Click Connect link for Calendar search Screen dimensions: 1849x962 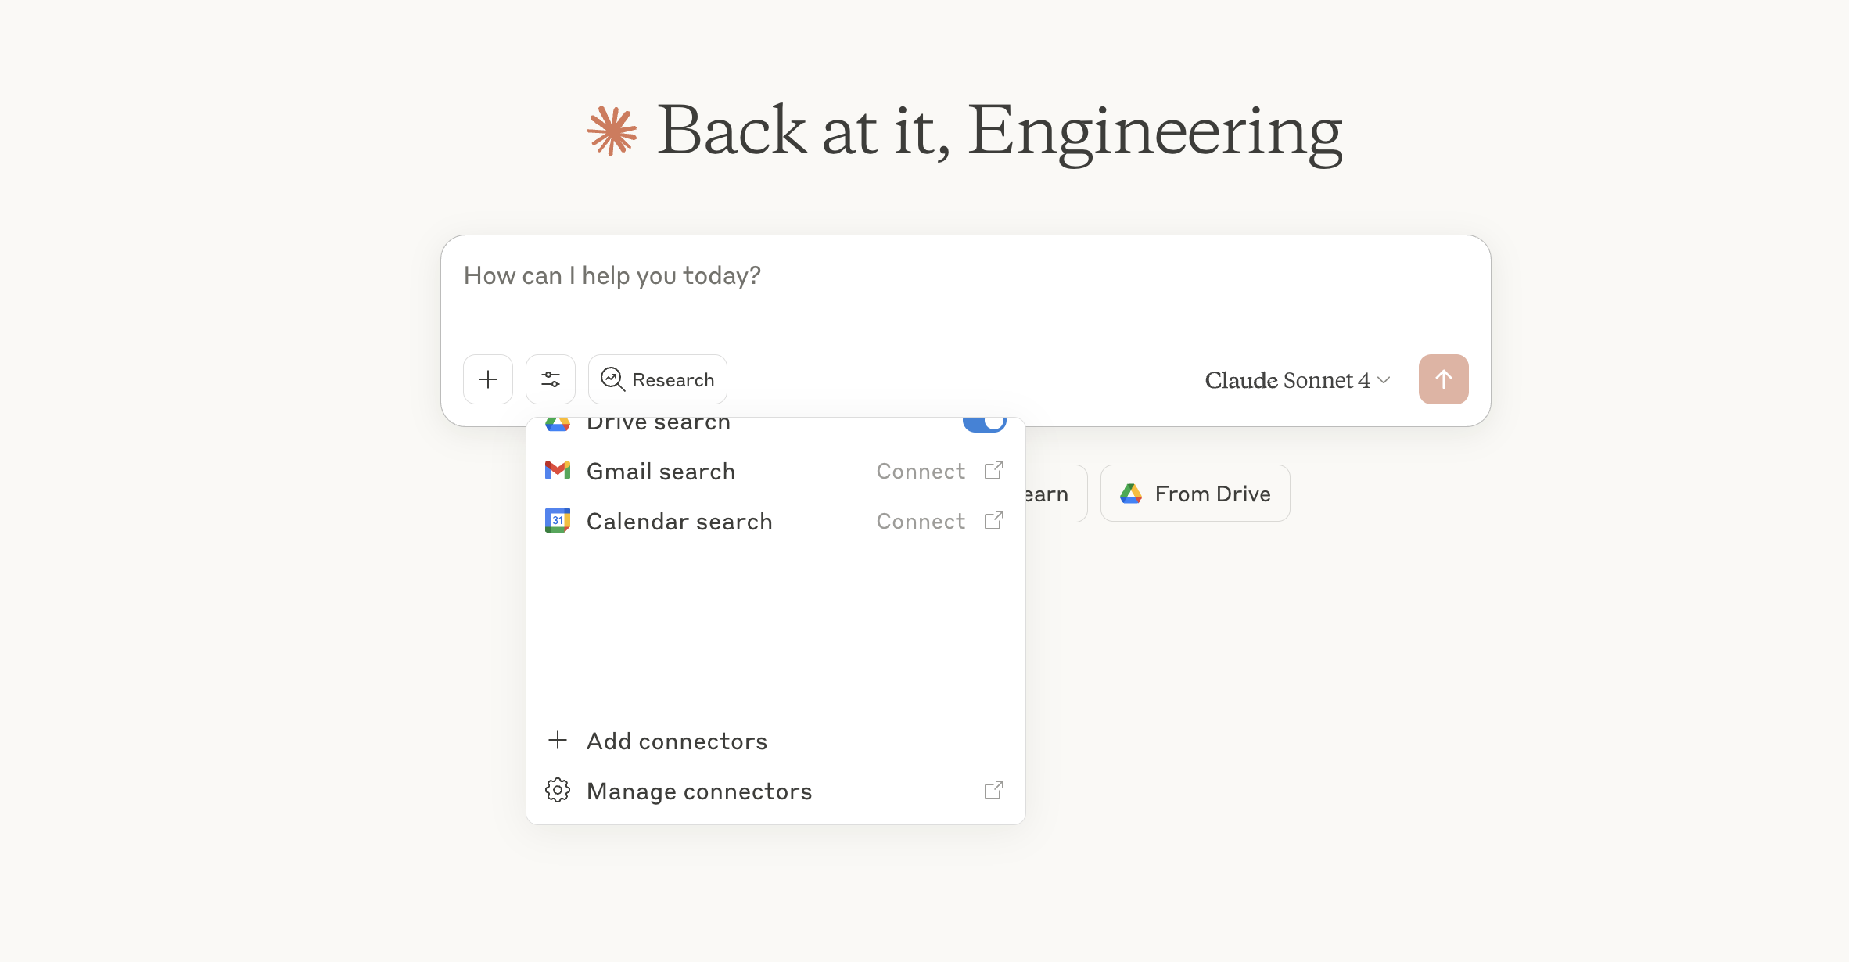click(x=921, y=521)
